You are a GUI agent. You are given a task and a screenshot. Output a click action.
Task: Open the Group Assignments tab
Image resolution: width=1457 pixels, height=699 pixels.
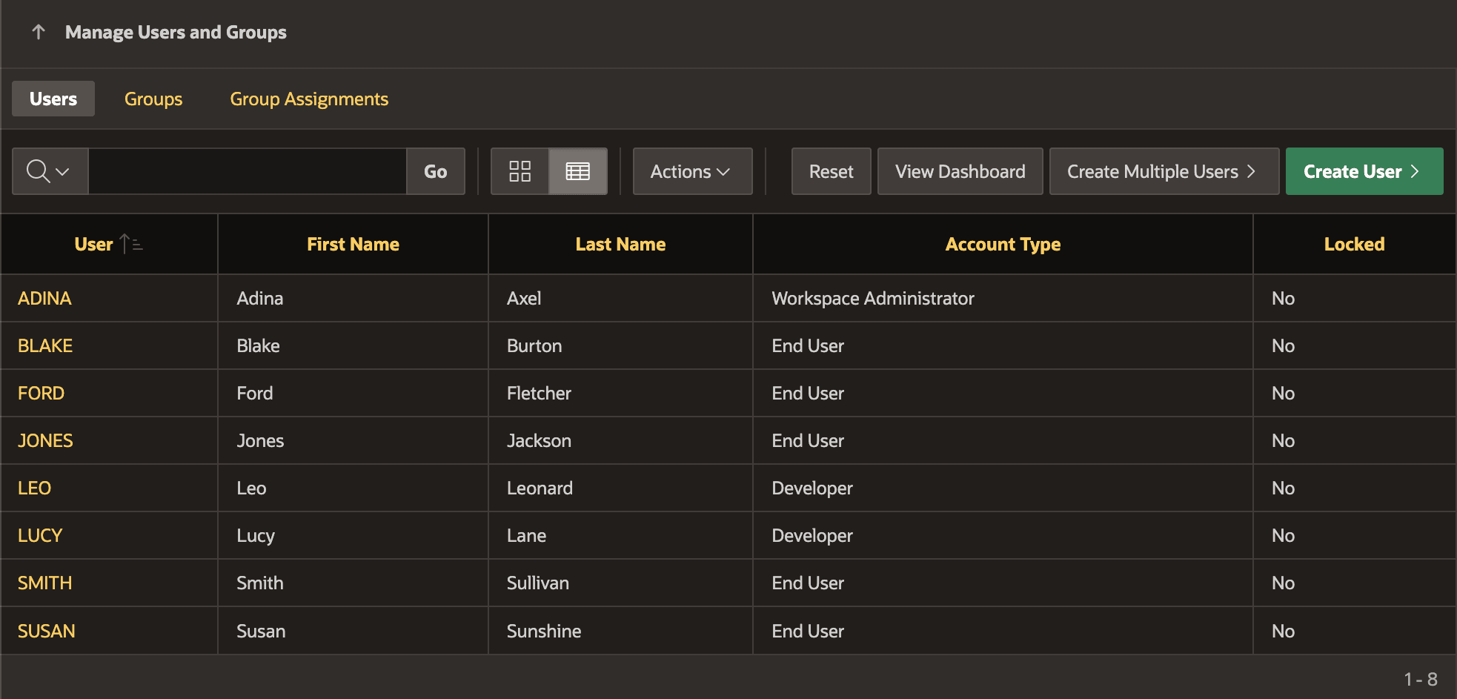[309, 99]
